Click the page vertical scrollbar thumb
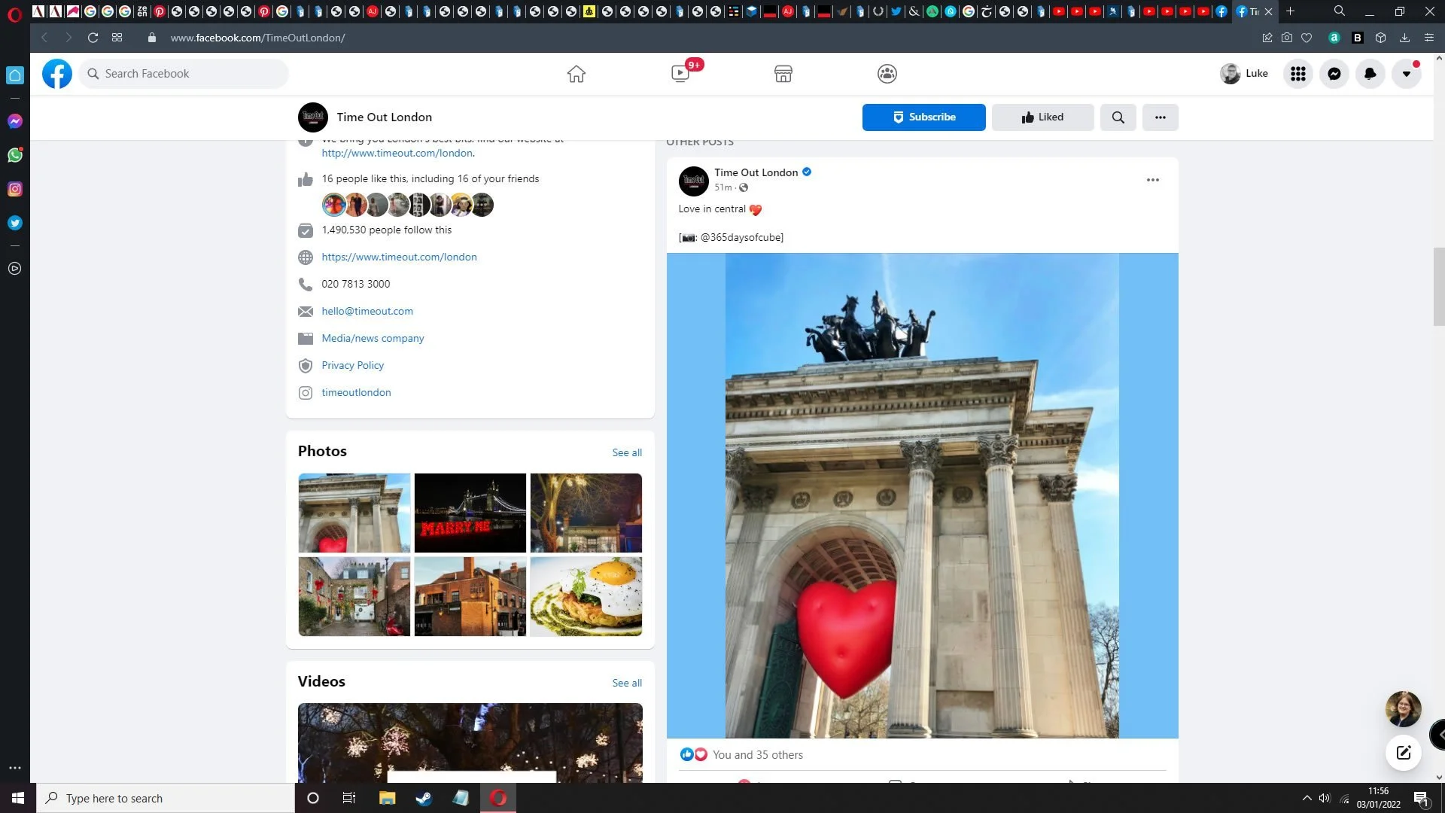 click(1438, 286)
